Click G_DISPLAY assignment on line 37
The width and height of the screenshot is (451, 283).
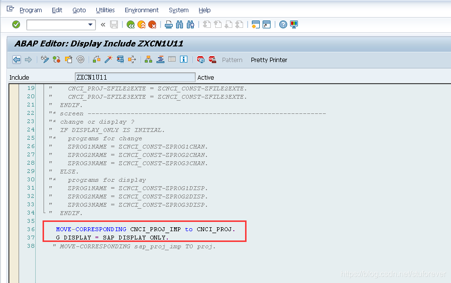tap(112, 238)
